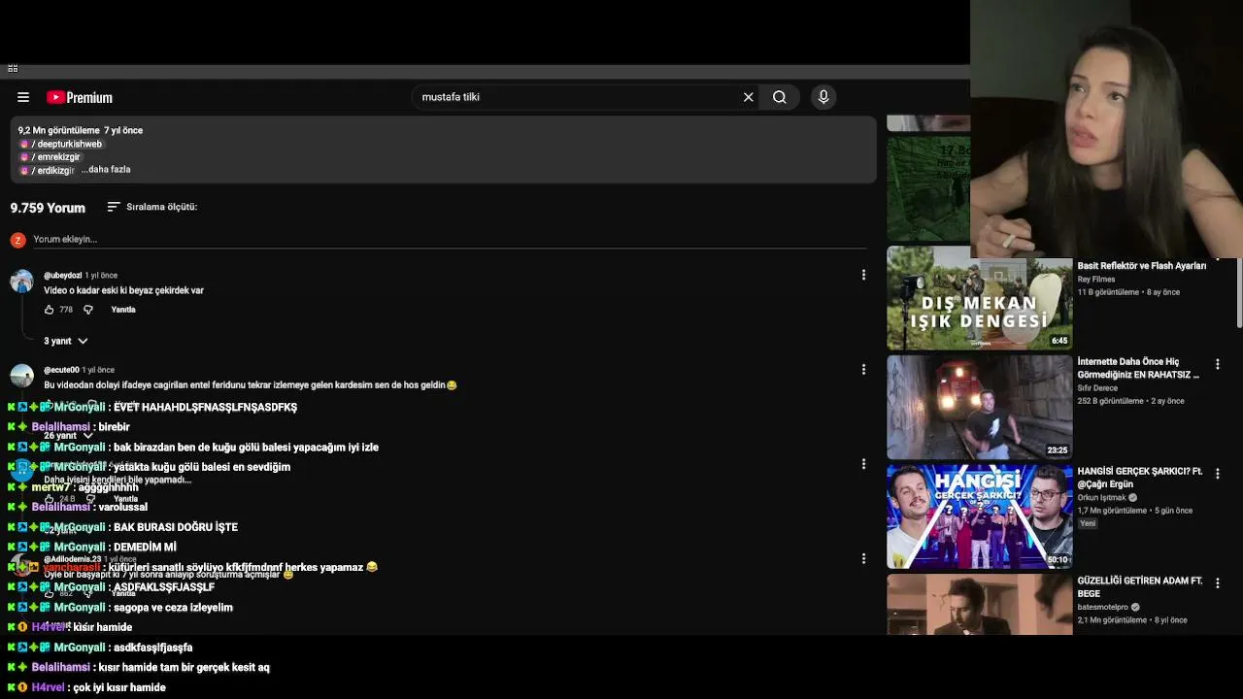The image size is (1243, 699).
Task: Click the "778" like count
Action: pyautogui.click(x=66, y=310)
